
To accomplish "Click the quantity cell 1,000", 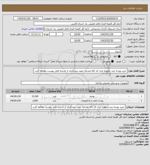I will 35,101.
